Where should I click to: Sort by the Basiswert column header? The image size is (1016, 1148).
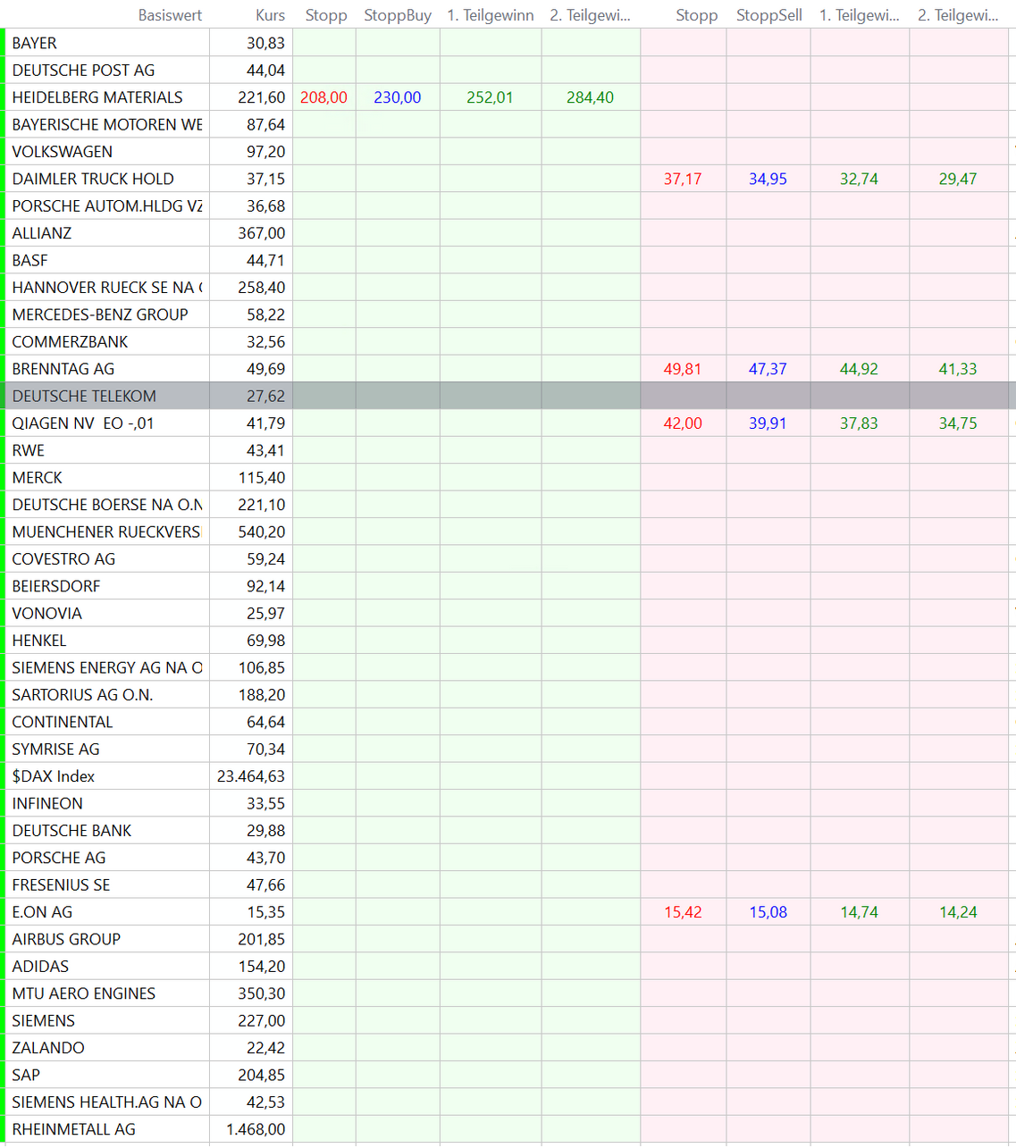pos(170,15)
